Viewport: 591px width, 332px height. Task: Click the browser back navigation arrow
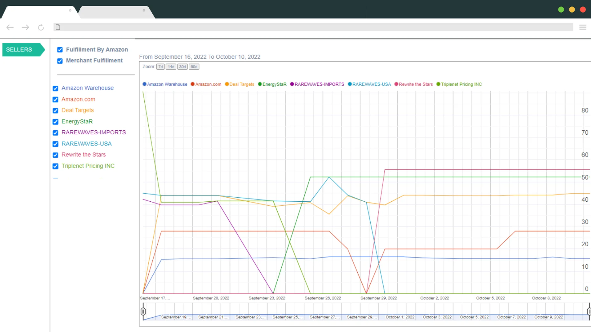tap(10, 27)
